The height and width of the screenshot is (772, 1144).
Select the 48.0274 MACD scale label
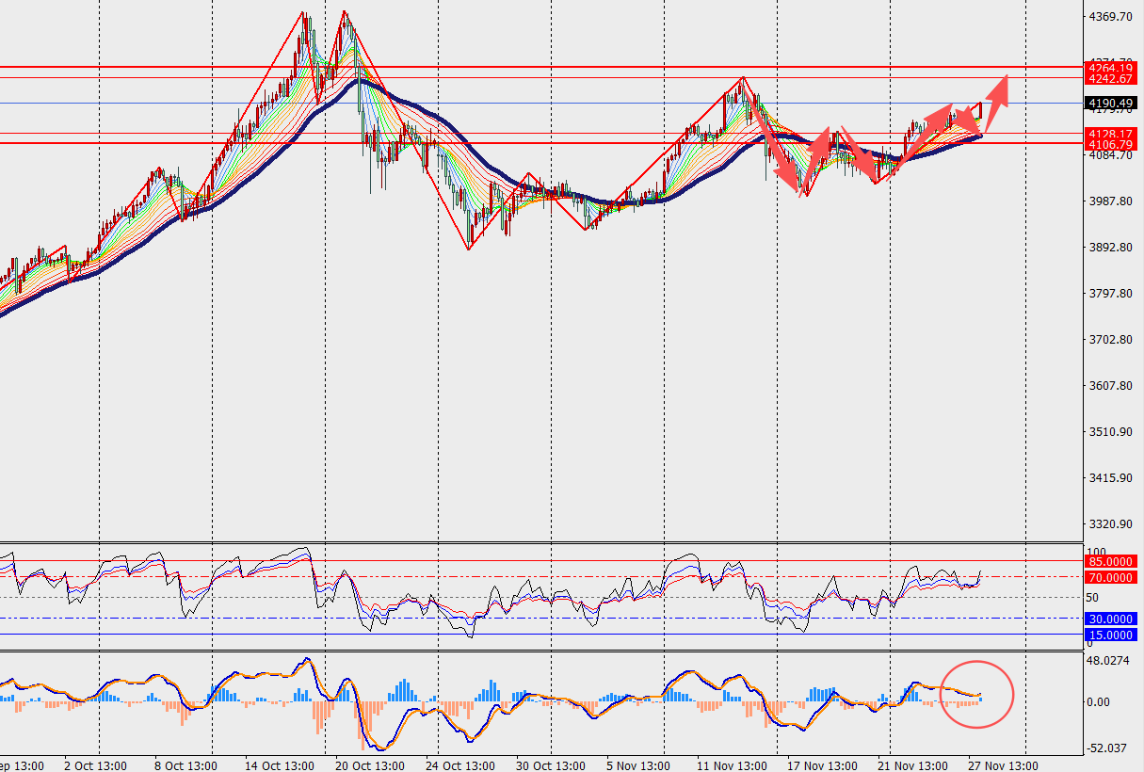click(1107, 661)
